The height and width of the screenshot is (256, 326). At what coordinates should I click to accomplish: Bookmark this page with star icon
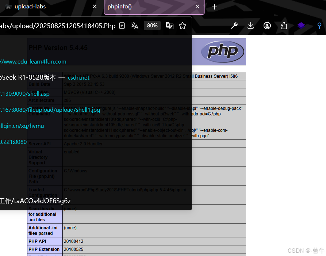point(183,26)
